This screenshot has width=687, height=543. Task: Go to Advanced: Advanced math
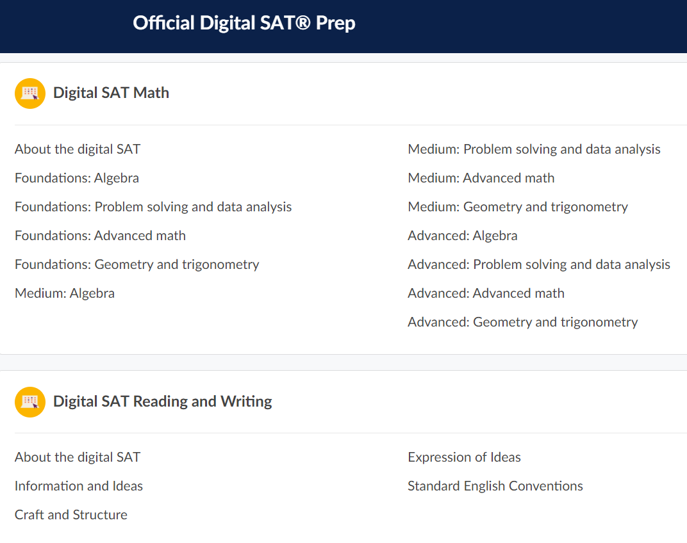(486, 293)
